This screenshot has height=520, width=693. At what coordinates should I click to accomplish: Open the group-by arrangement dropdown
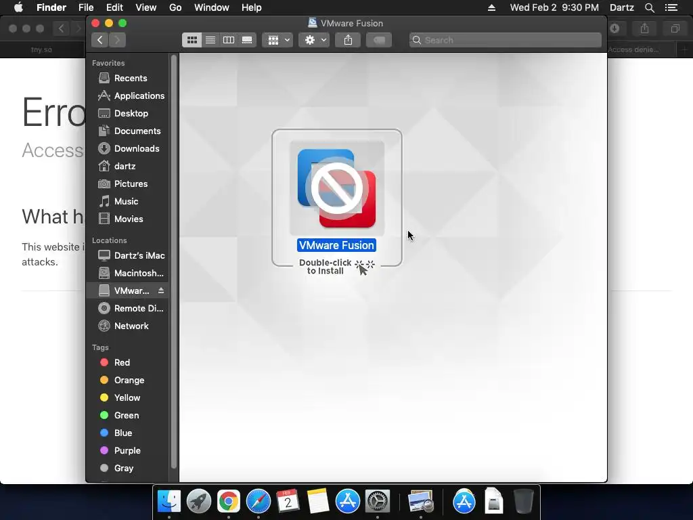tap(277, 40)
